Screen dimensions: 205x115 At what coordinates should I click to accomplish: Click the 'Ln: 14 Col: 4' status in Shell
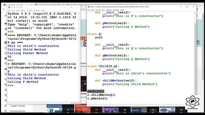pyautogui.click(x=76, y=103)
